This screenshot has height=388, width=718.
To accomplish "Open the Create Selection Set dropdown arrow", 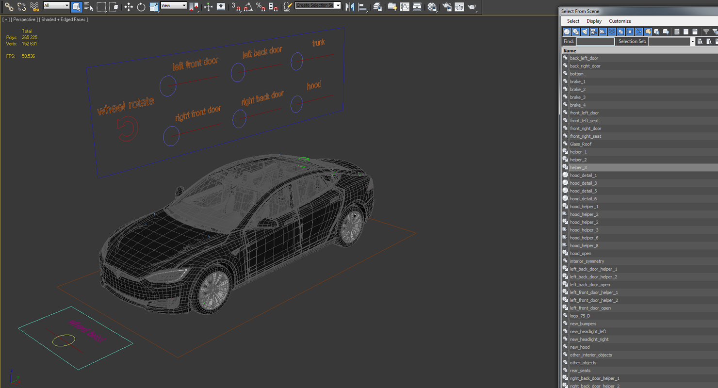I will 338,5.
